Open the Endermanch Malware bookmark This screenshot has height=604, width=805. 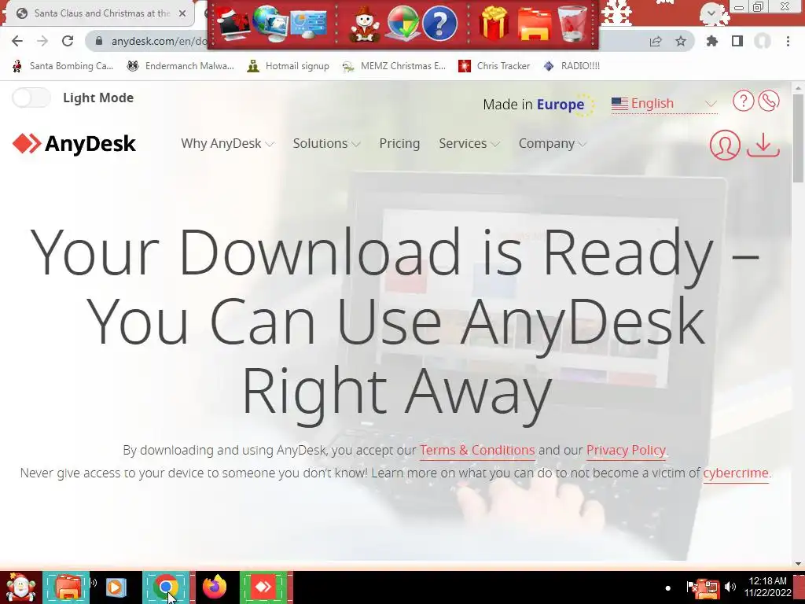coord(180,66)
